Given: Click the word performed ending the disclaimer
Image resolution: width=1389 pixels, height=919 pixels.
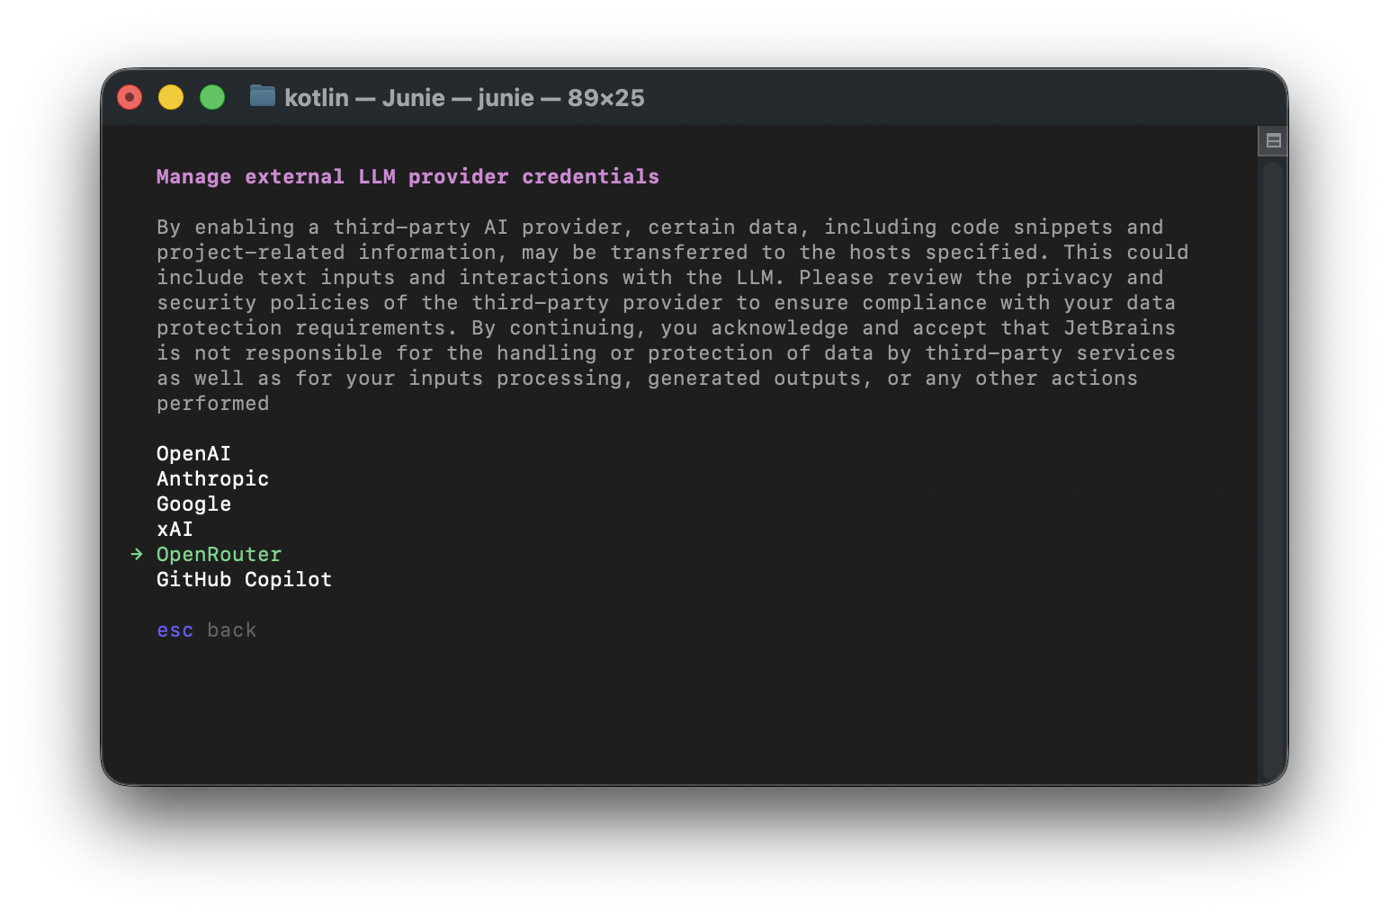Looking at the screenshot, I should [x=212, y=403].
